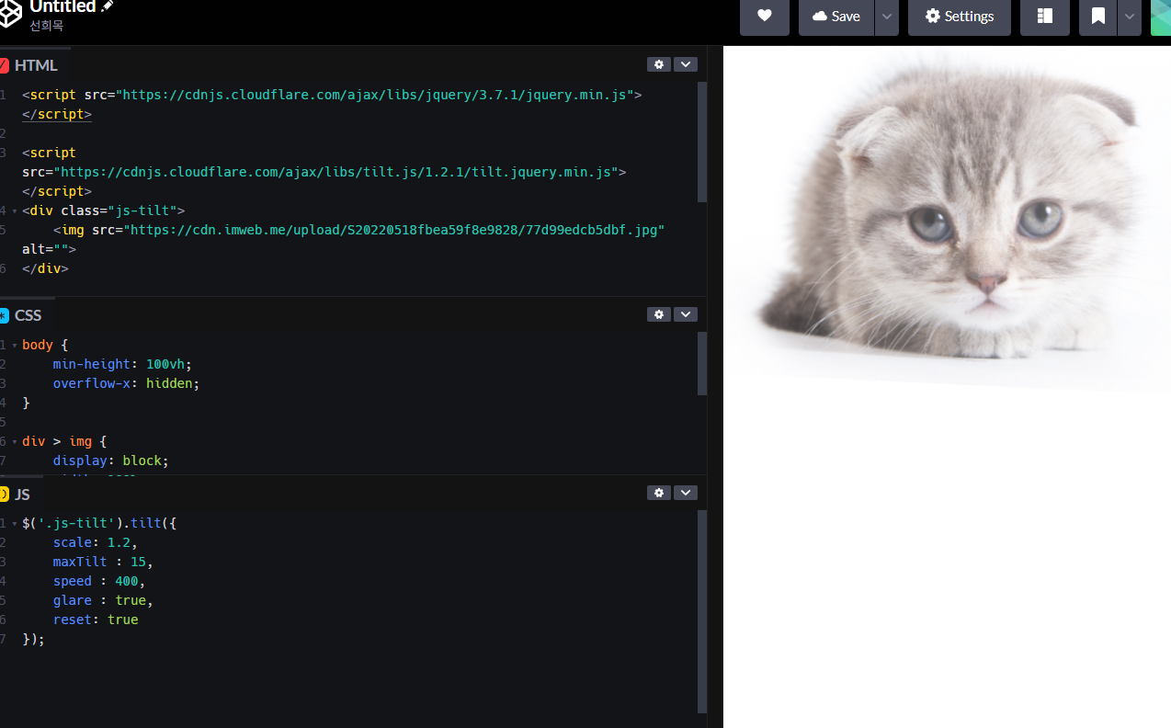
Task: Click the tilt.jquery.min.js script URL
Action: [x=336, y=172]
